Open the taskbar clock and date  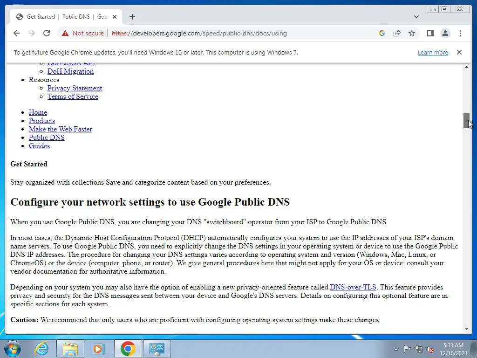coord(453,349)
